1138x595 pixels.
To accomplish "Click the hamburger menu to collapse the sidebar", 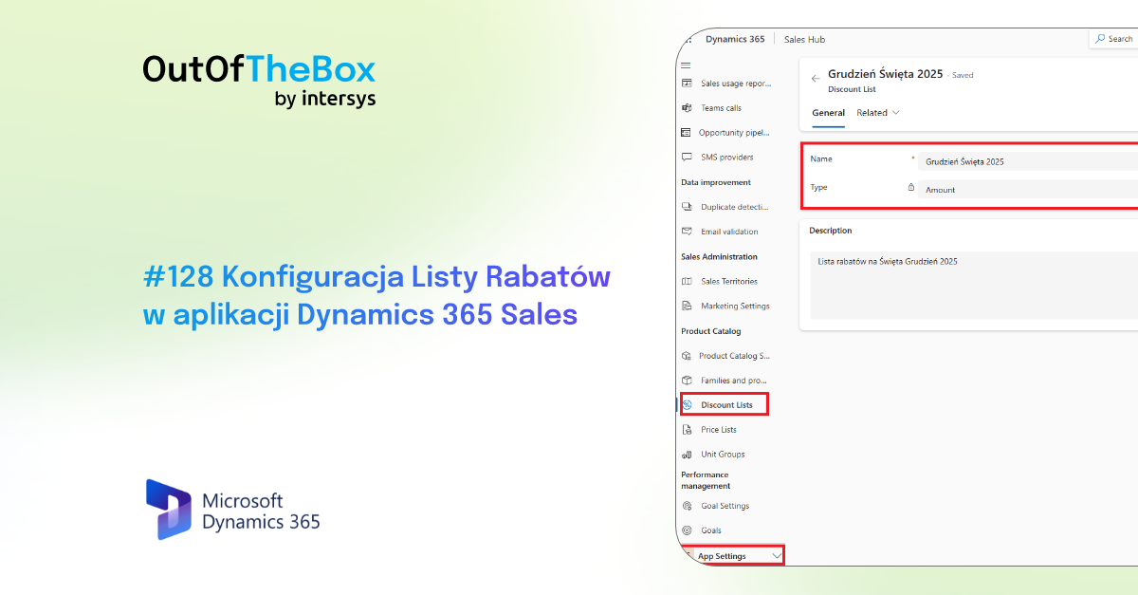I will [x=686, y=65].
